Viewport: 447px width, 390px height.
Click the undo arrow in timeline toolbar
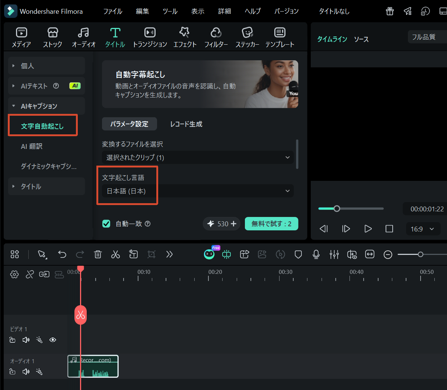[x=62, y=254]
